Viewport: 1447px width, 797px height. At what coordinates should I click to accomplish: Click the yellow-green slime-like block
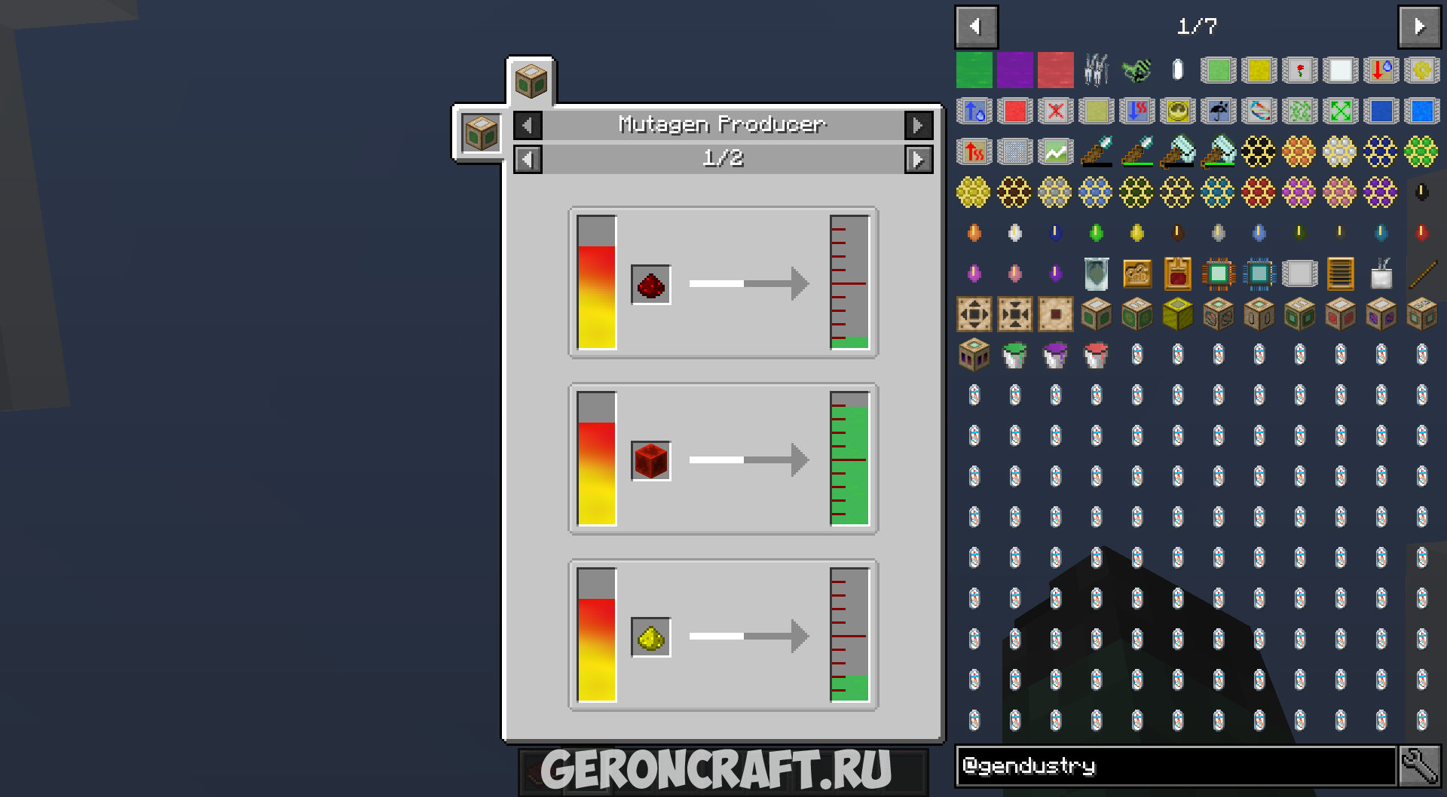pyautogui.click(x=1177, y=314)
